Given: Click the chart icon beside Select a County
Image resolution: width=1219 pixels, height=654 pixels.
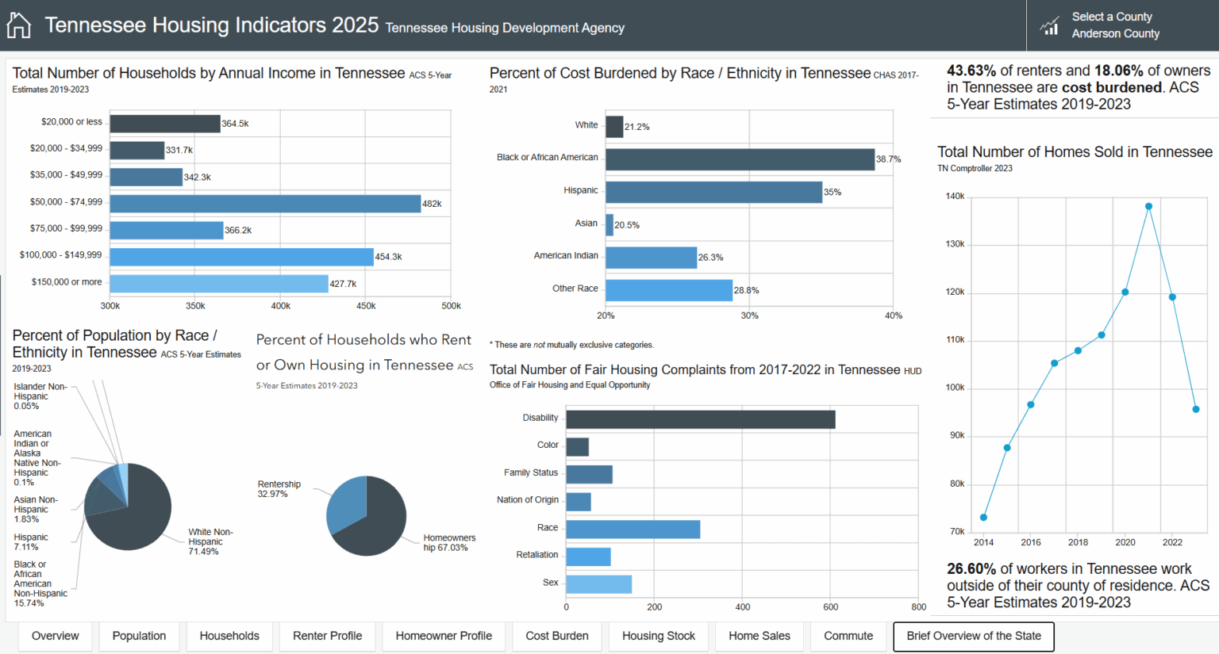Looking at the screenshot, I should pyautogui.click(x=1050, y=25).
